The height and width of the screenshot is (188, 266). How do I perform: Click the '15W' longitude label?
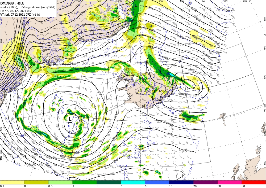(161, 1)
